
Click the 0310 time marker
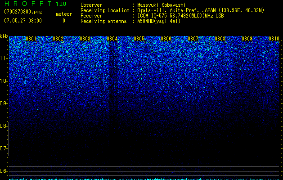point(274,39)
